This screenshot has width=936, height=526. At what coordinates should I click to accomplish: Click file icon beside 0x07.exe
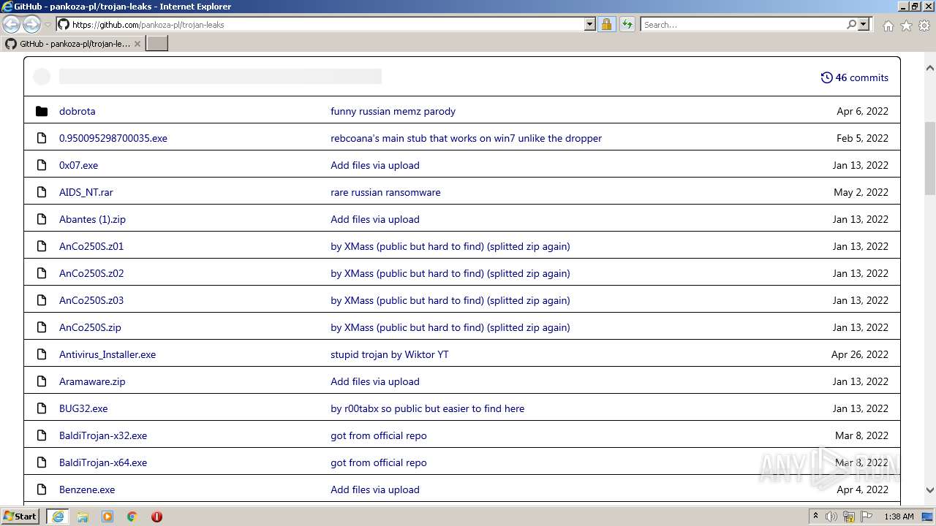click(x=42, y=165)
